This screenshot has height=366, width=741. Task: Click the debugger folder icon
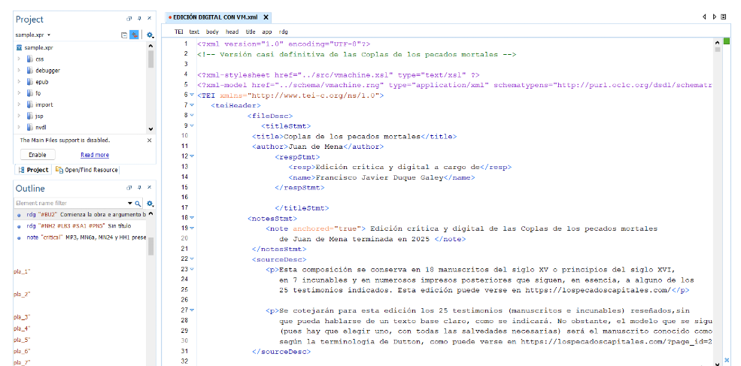click(x=30, y=71)
